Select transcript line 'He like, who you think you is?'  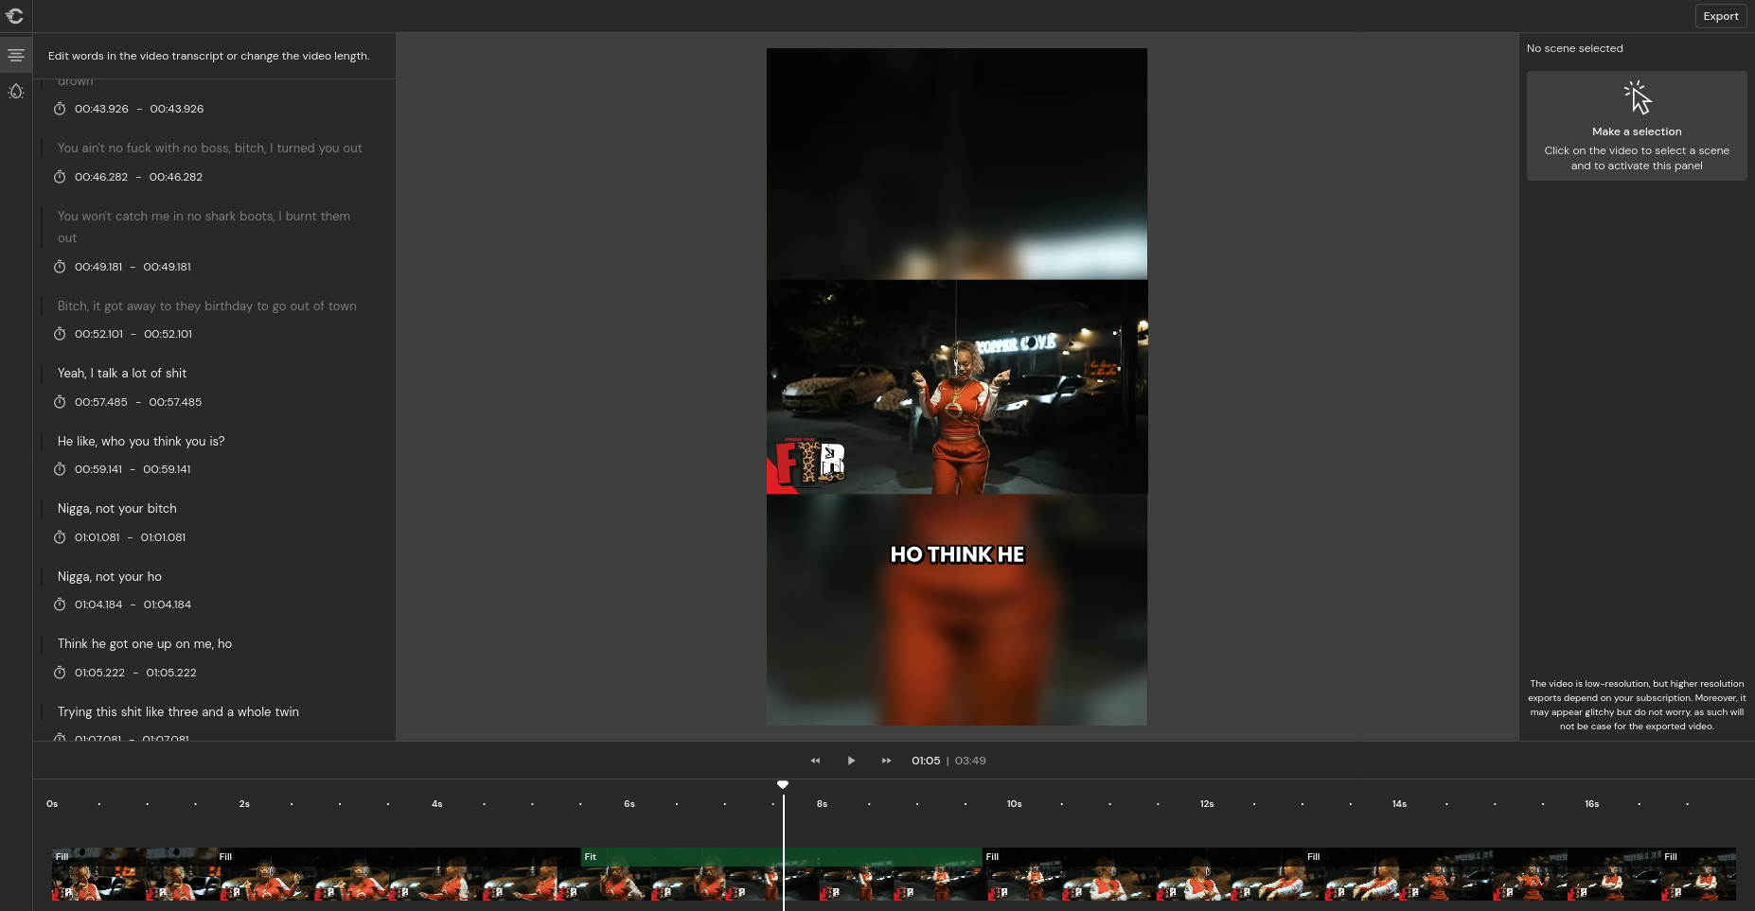(141, 441)
